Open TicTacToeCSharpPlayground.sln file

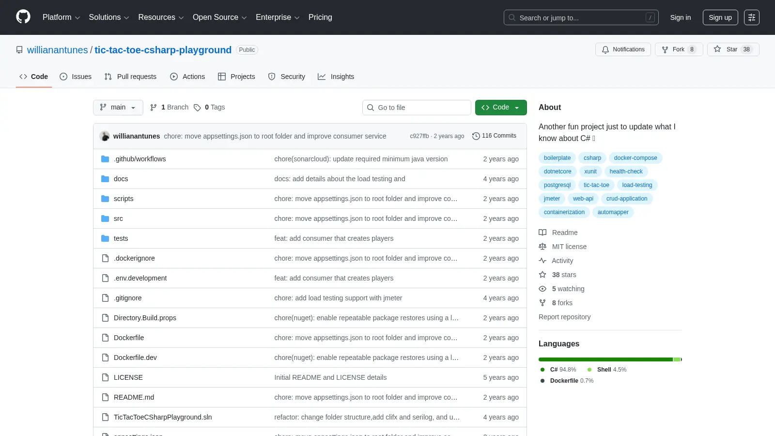163,417
